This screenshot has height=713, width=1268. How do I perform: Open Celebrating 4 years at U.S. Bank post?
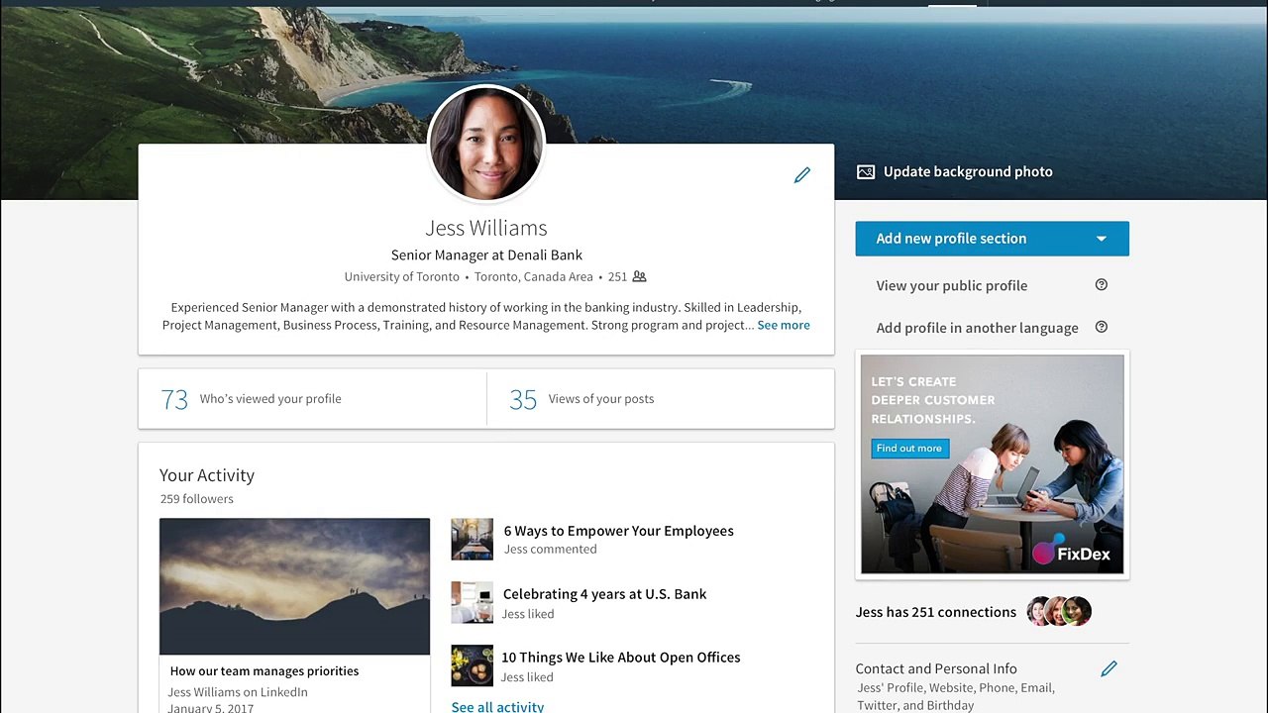coord(604,594)
